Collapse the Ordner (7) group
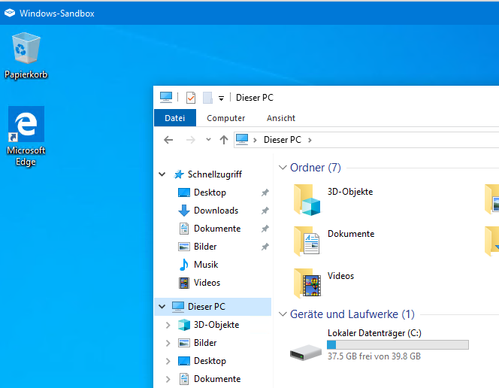Screen dimensions: 499x388 coord(283,168)
